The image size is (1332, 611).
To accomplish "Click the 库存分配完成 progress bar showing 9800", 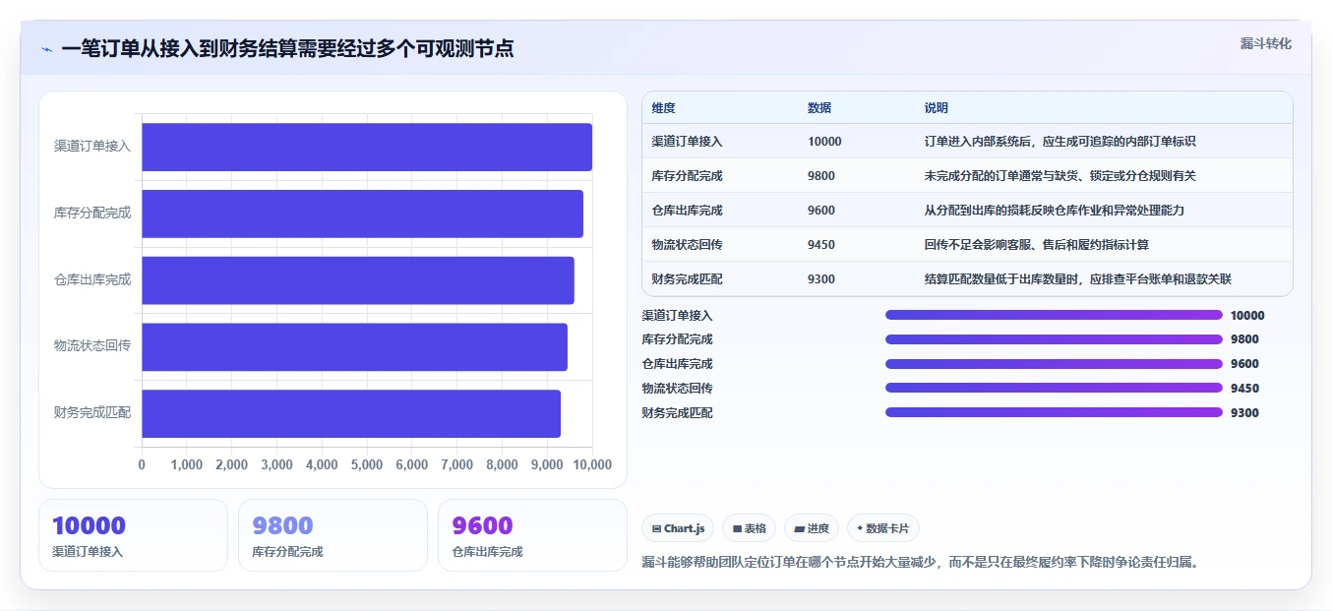I will [1054, 339].
